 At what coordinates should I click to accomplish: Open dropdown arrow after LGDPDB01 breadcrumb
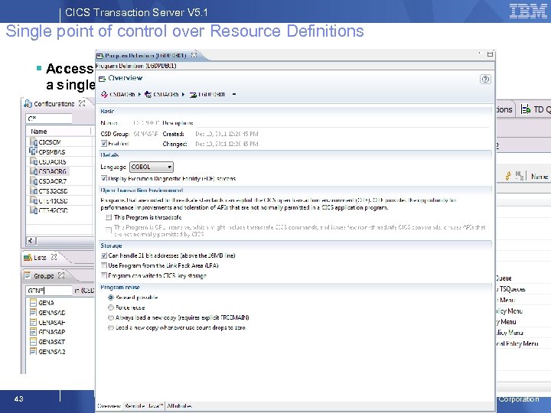(x=234, y=95)
